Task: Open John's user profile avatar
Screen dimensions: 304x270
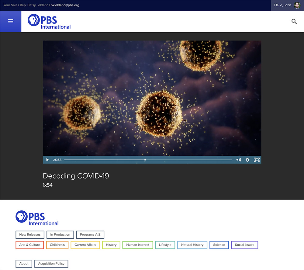Action: tap(297, 5)
